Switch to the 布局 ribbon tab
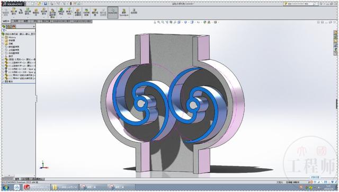Screen dimensions: 339x192 coord(15,21)
